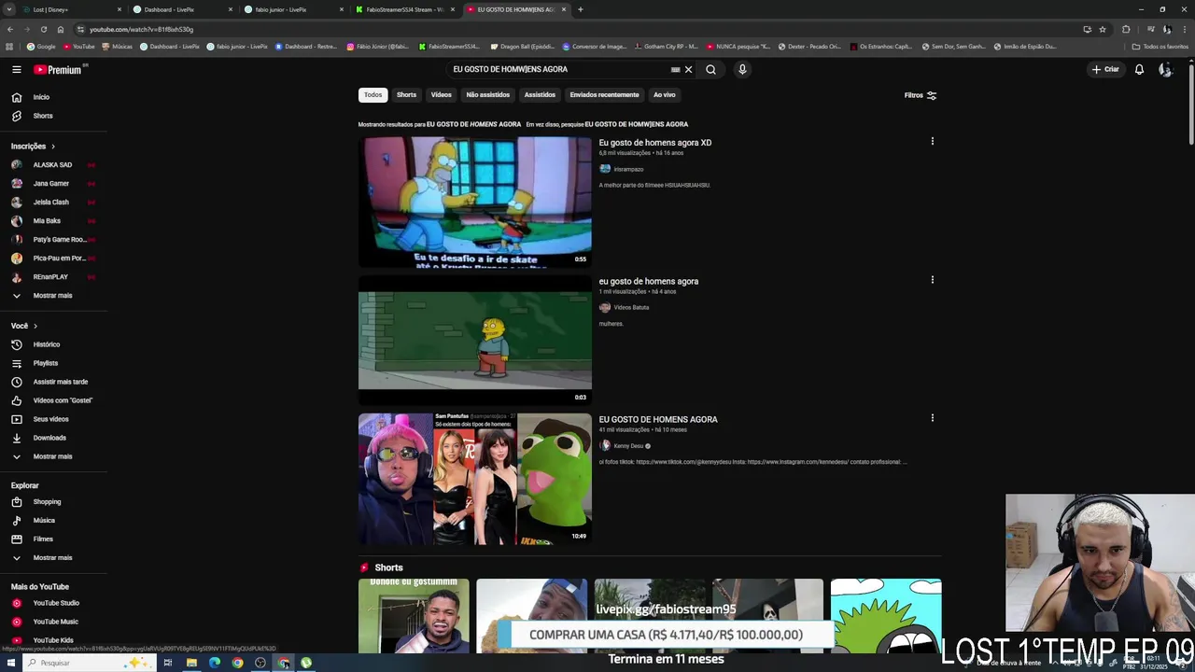This screenshot has width=1195, height=672.
Task: Open the Você section arrow
Action: point(35,326)
